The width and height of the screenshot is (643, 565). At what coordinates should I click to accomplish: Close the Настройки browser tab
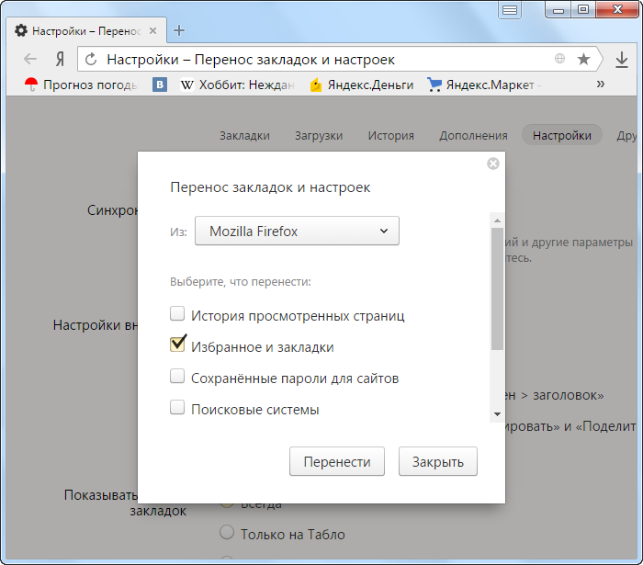pyautogui.click(x=153, y=30)
